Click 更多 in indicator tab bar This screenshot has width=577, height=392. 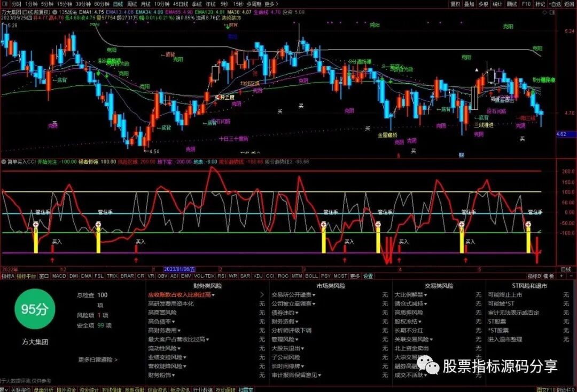(x=355, y=276)
